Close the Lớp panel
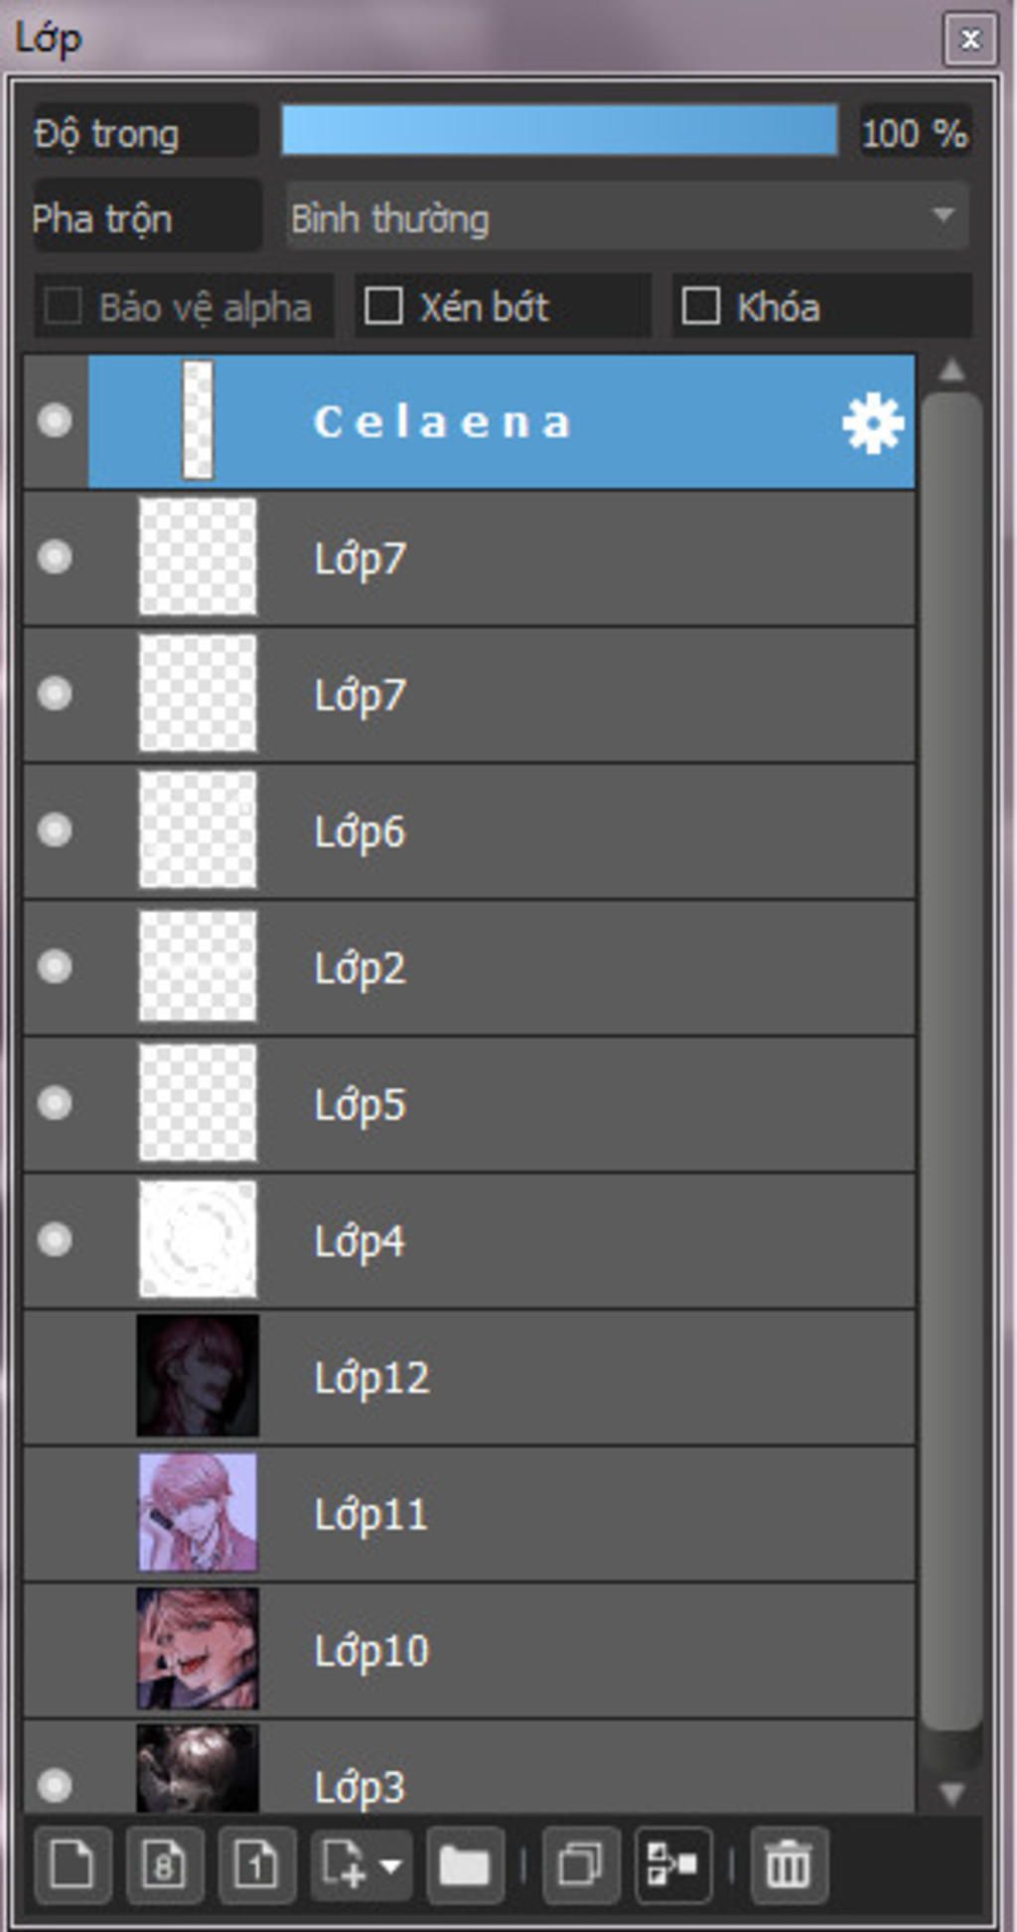 [x=969, y=39]
